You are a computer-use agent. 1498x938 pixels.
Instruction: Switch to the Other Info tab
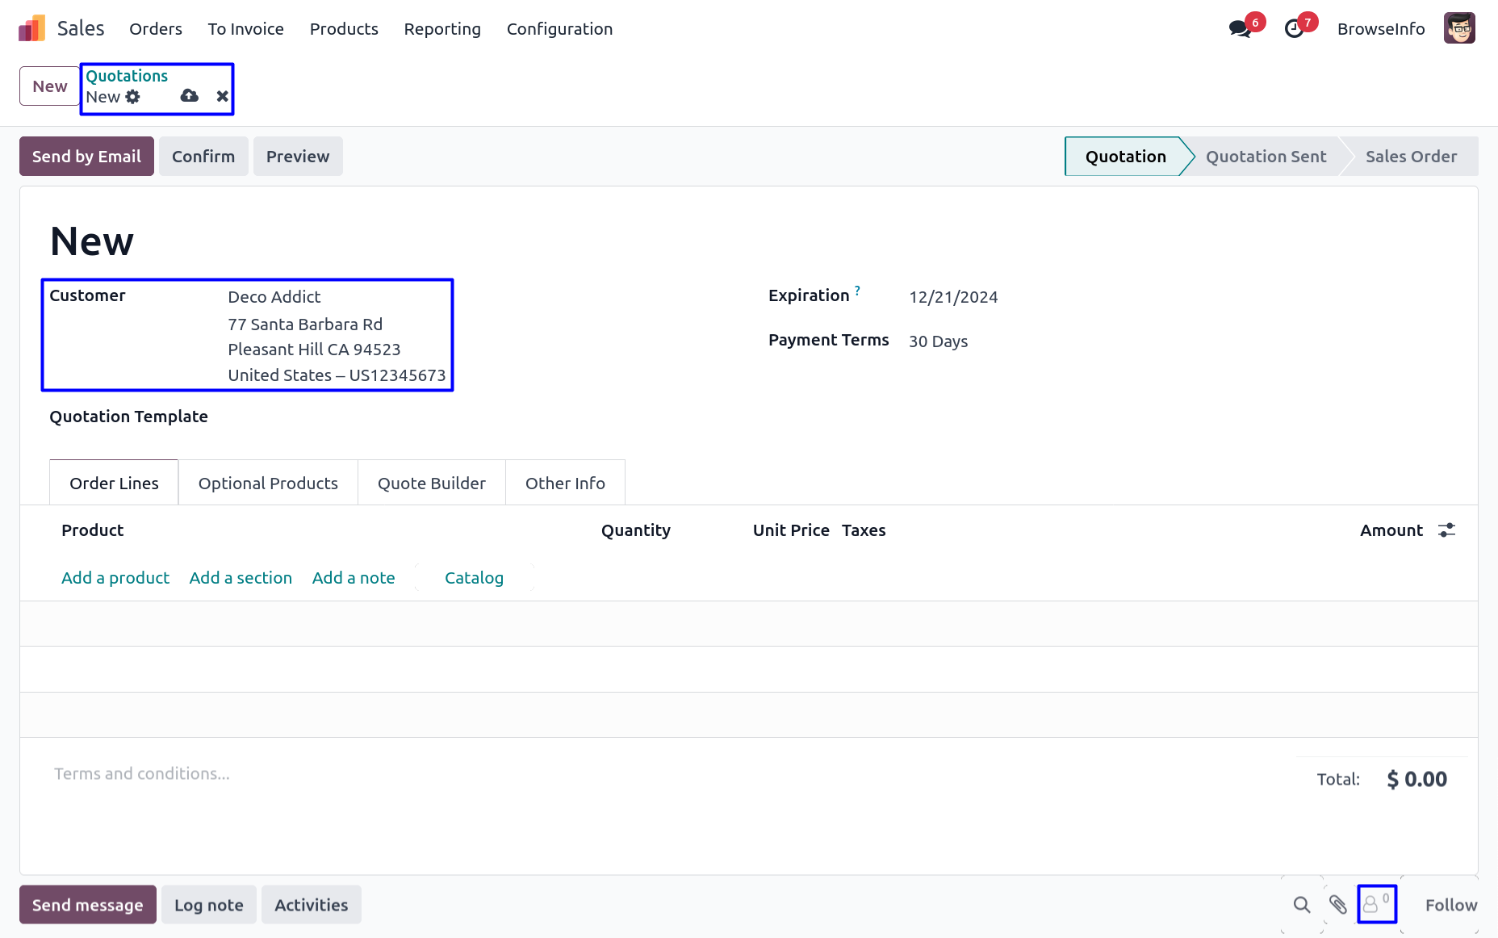tap(565, 484)
